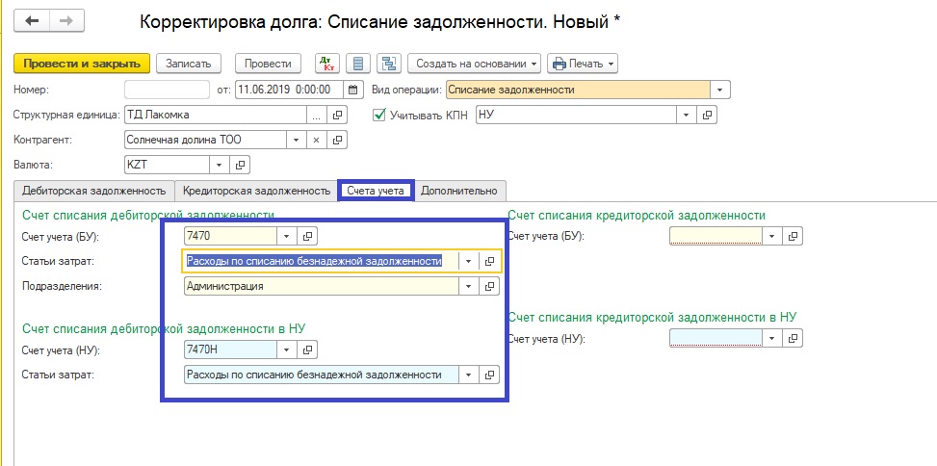Viewport: 937px width, 466px height.
Task: Open the 7470 account via open icon
Action: click(307, 236)
